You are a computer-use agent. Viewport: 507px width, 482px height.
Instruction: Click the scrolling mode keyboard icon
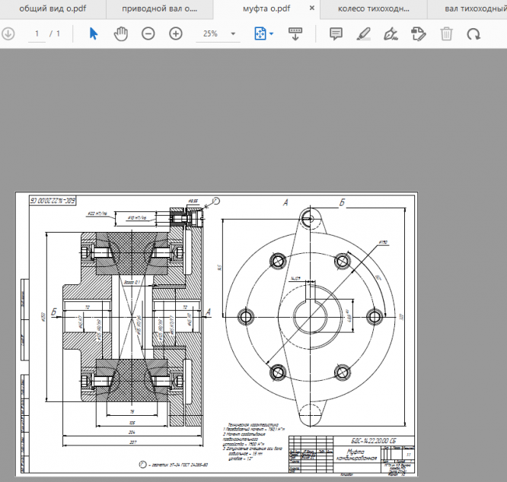tap(297, 34)
